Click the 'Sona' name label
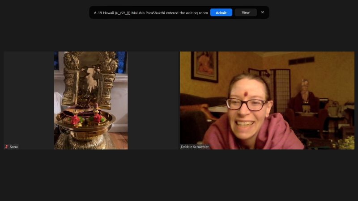The height and width of the screenshot is (201, 358). click(14, 147)
